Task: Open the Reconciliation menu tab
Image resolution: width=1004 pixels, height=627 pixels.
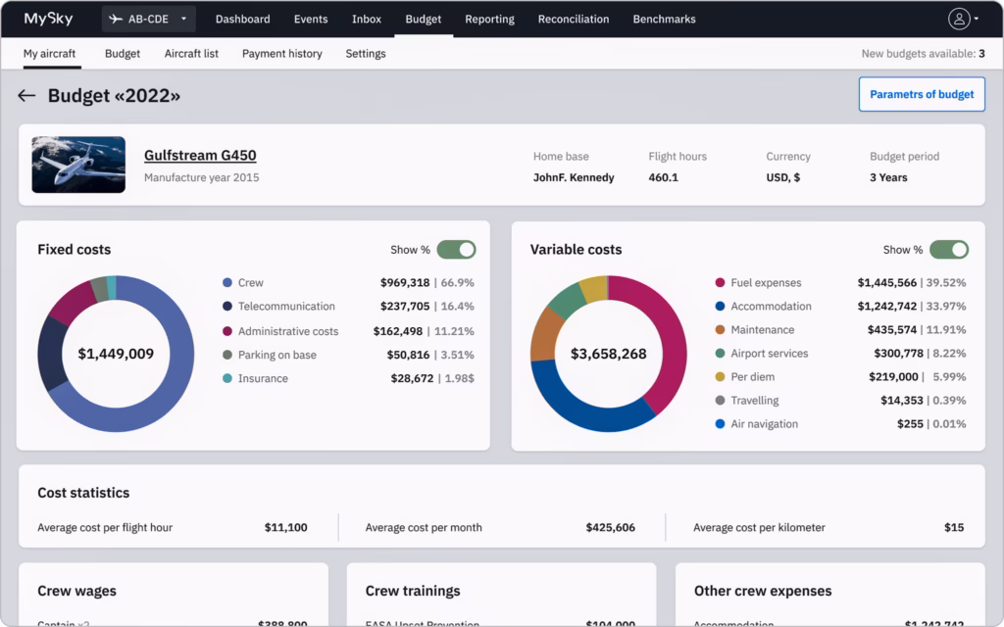Action: pyautogui.click(x=574, y=19)
